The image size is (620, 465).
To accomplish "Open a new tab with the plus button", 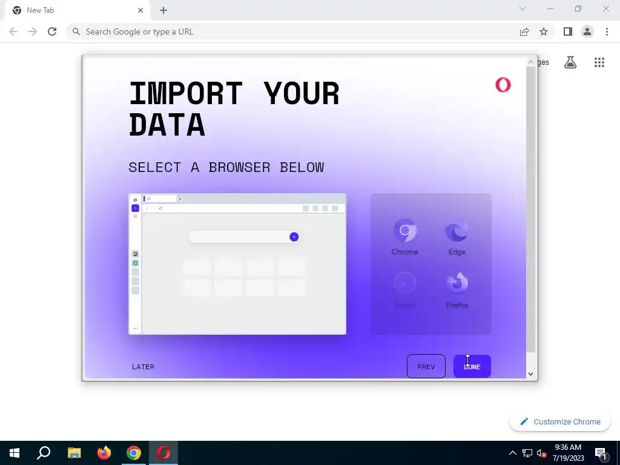I will 163,10.
